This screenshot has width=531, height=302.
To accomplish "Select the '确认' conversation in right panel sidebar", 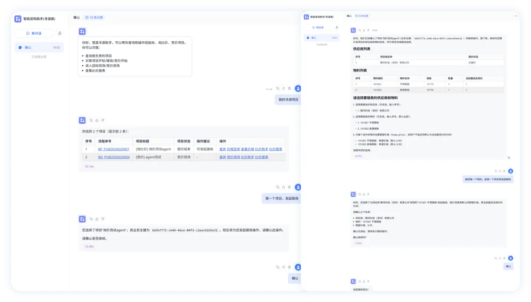I will click(x=322, y=38).
